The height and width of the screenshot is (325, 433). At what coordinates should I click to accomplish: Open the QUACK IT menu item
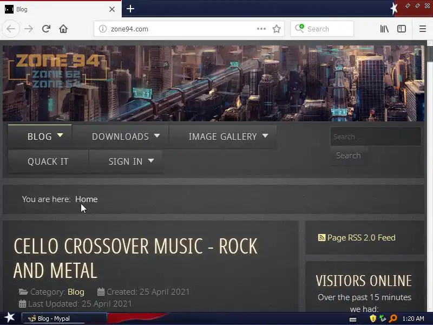pos(48,161)
